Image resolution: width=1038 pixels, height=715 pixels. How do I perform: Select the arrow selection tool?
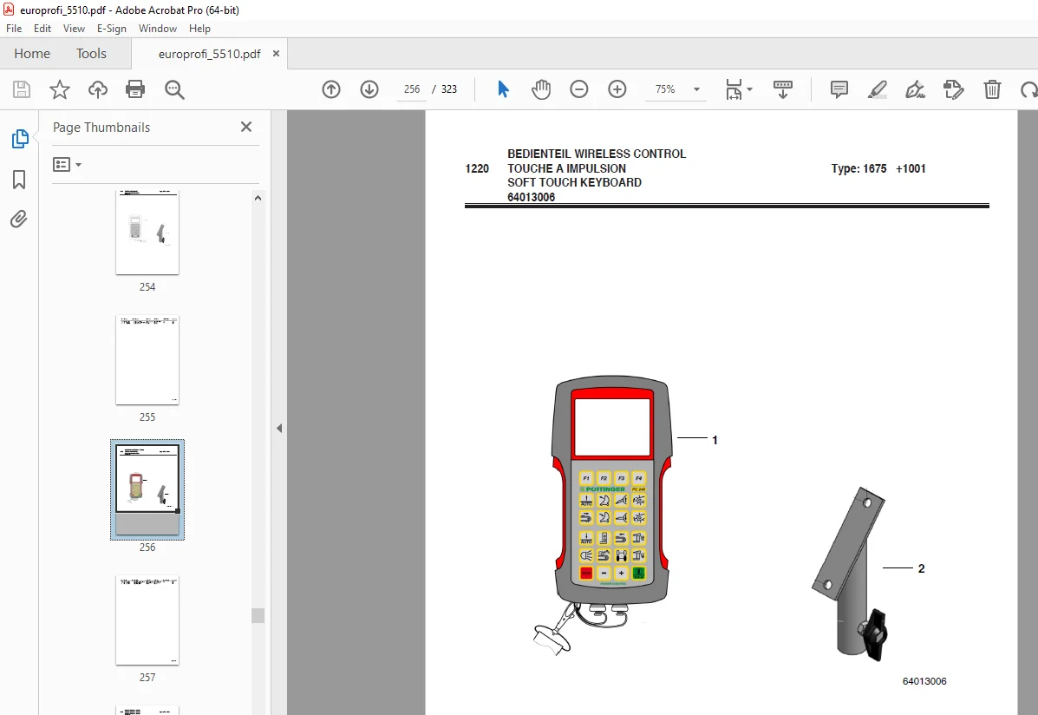(503, 89)
